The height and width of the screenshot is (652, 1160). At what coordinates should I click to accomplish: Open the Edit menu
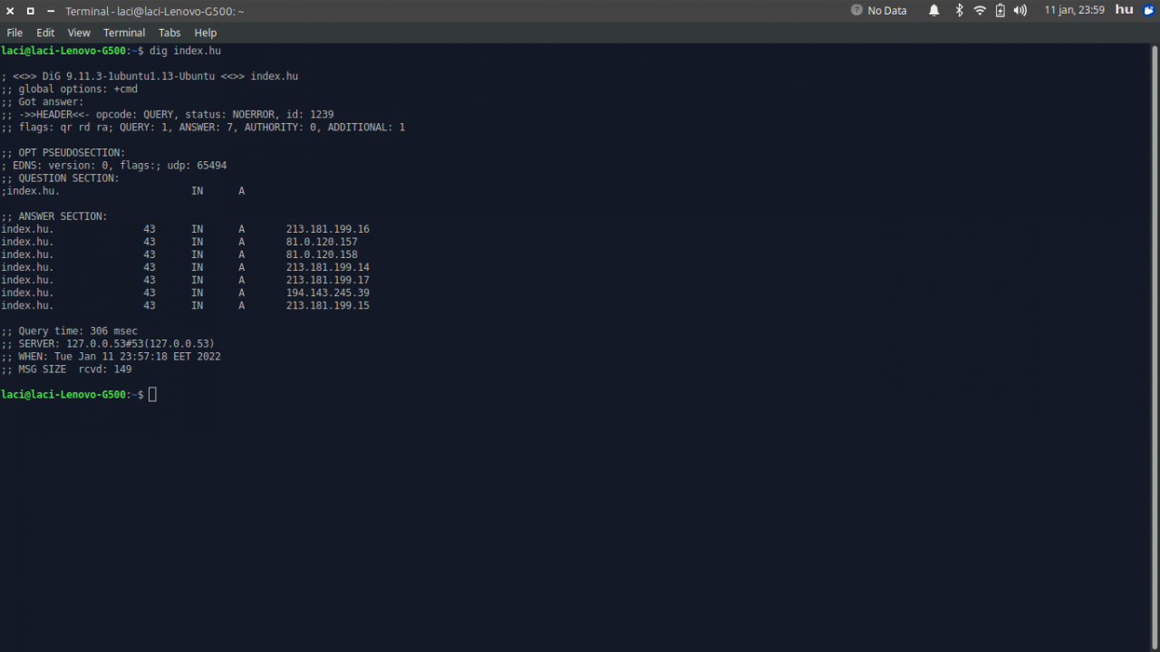(45, 33)
